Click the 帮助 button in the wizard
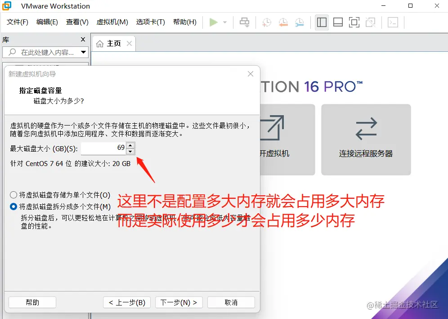Viewport: 448px width, 319px height. (32, 302)
